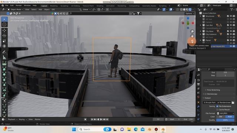Click the Blender logo menu icon
The height and width of the screenshot is (133, 237).
pos(3,6)
